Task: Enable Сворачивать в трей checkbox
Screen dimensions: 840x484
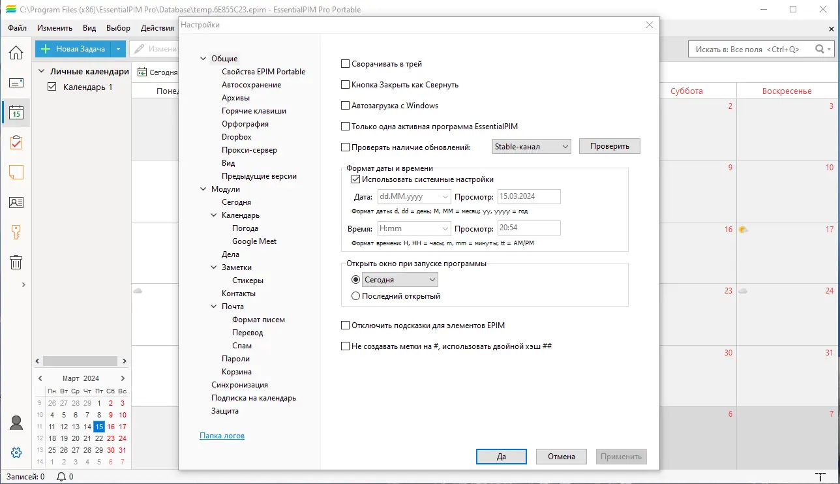Action: point(346,64)
